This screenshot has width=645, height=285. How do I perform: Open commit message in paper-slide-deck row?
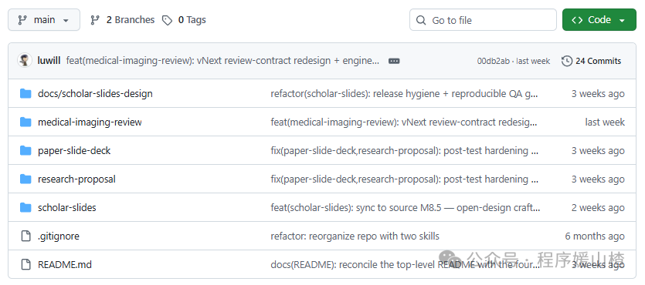[x=404, y=150]
